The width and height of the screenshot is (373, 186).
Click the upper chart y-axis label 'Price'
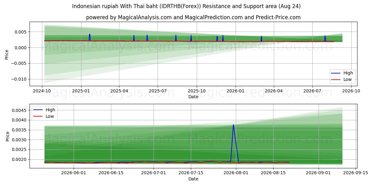click(x=7, y=54)
